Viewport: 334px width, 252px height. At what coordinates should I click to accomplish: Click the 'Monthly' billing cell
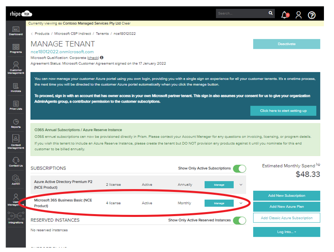pyautogui.click(x=184, y=203)
